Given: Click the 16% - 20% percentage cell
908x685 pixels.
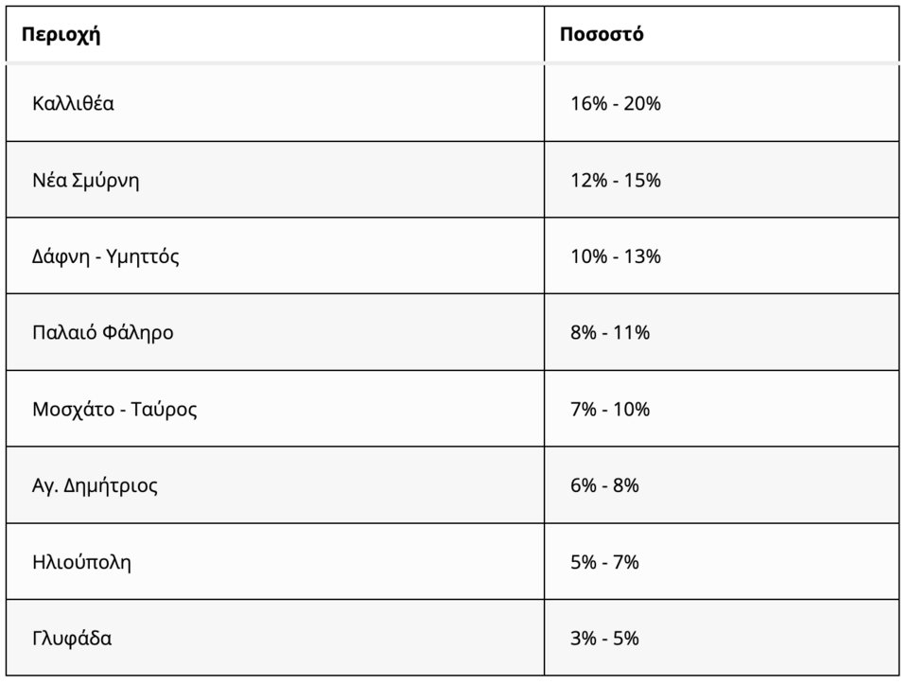Looking at the screenshot, I should (x=615, y=103).
